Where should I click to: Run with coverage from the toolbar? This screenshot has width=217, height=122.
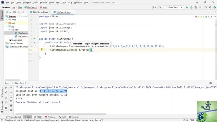pos(196,7)
